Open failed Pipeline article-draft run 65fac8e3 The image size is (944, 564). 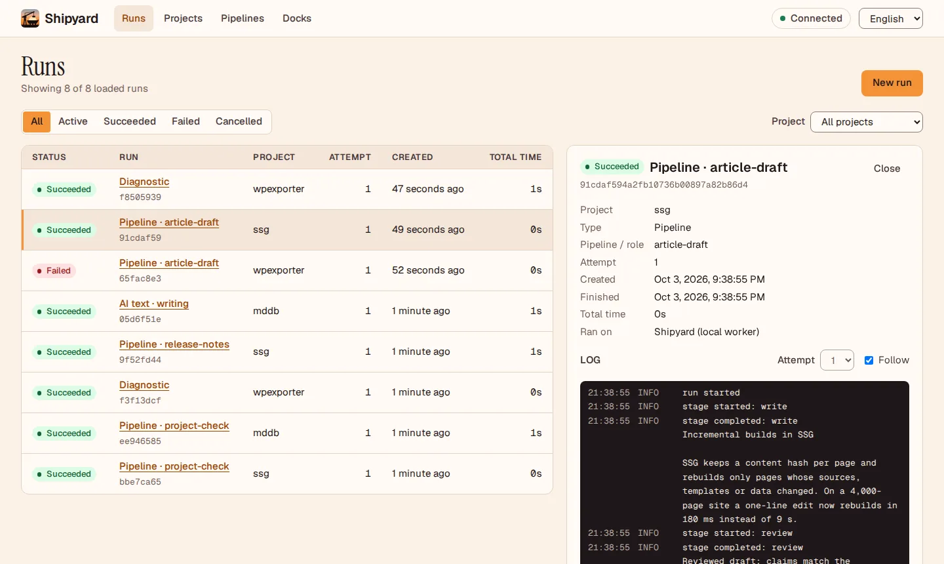point(169,263)
